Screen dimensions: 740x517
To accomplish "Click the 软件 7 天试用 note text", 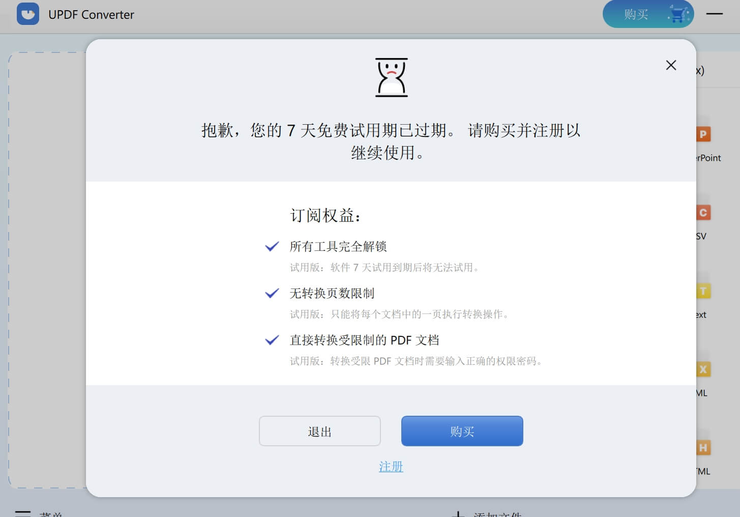I will tap(384, 268).
